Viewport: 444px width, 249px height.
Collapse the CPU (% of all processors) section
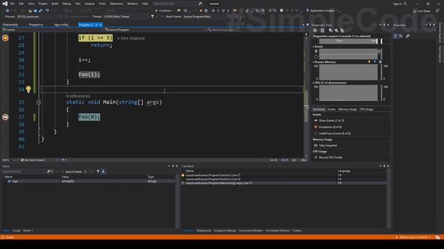coord(313,83)
